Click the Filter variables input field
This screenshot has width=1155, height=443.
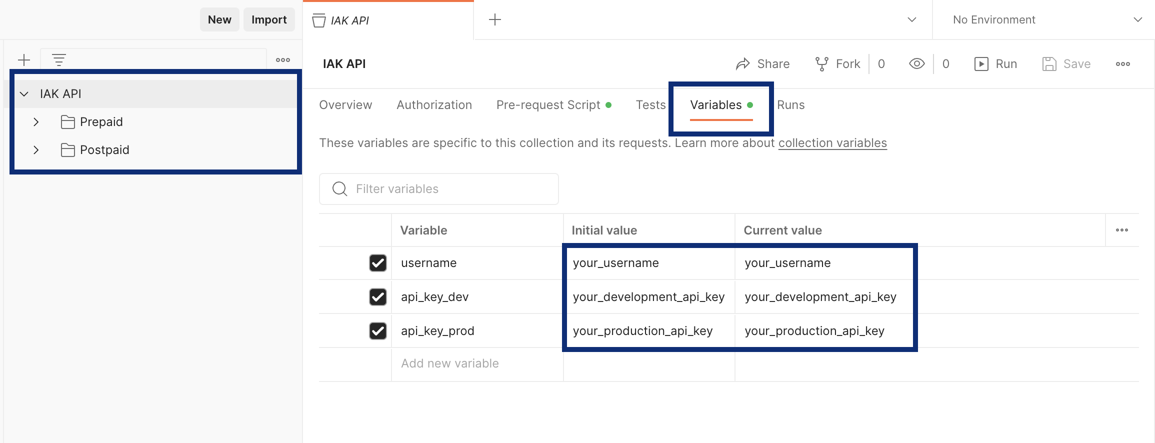pos(439,189)
